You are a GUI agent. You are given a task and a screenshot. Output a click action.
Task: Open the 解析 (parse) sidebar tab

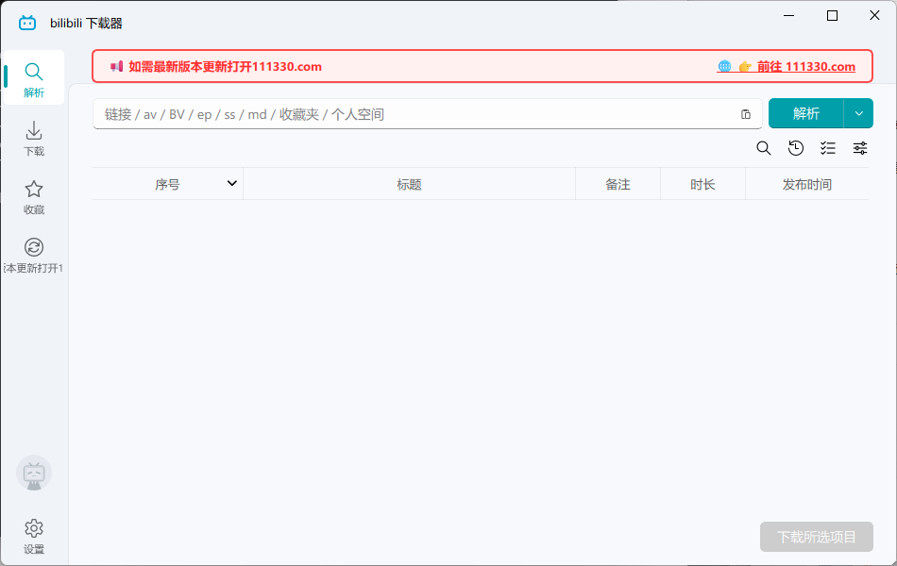pos(34,77)
